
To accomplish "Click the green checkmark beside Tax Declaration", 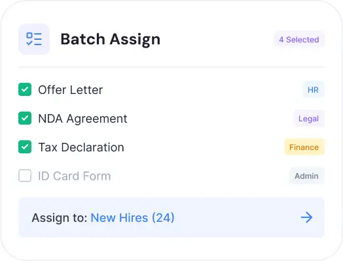I will click(25, 147).
